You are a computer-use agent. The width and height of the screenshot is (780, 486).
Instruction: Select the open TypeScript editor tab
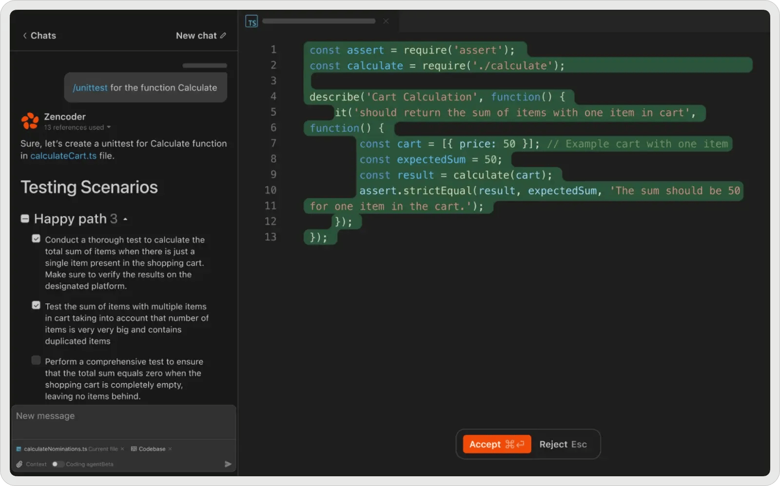319,21
